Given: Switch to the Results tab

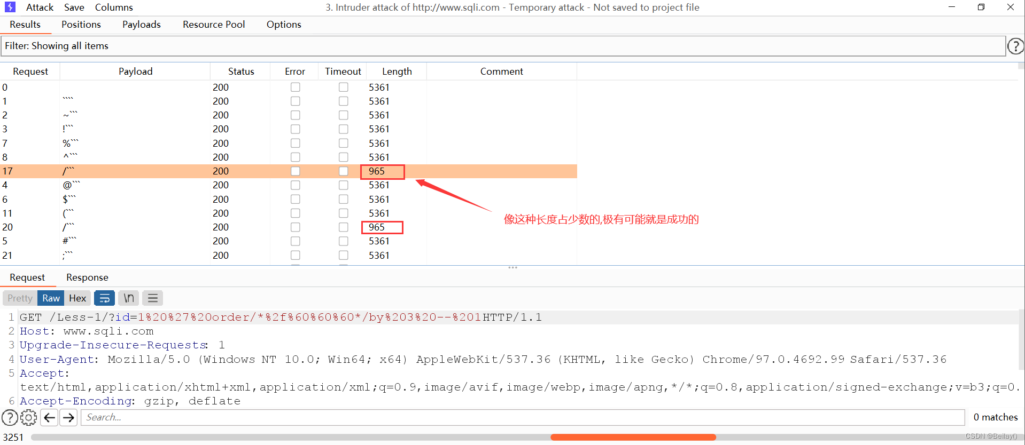Looking at the screenshot, I should tap(25, 25).
